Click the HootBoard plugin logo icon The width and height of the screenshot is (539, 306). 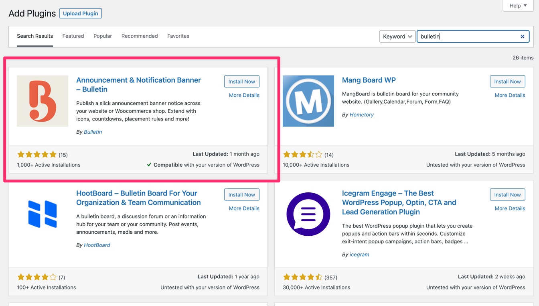(43, 214)
